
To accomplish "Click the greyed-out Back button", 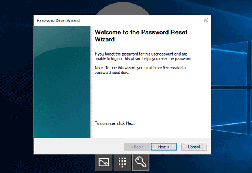I will 133,147.
